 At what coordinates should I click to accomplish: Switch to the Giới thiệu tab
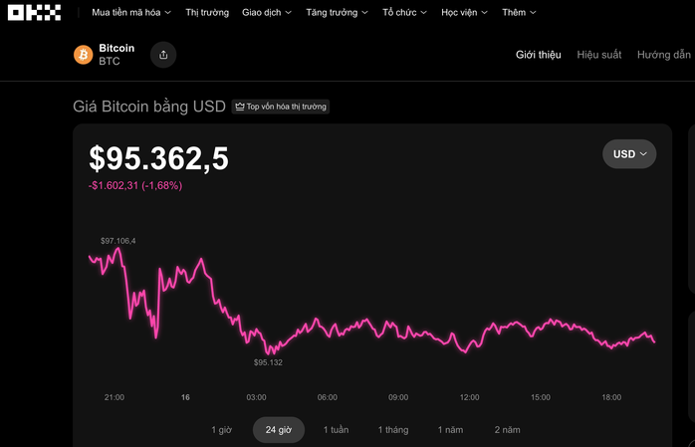coord(539,55)
